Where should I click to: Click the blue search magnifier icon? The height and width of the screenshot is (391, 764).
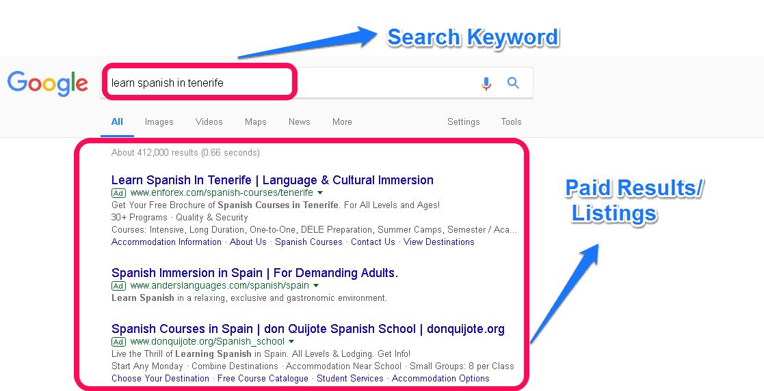point(513,83)
